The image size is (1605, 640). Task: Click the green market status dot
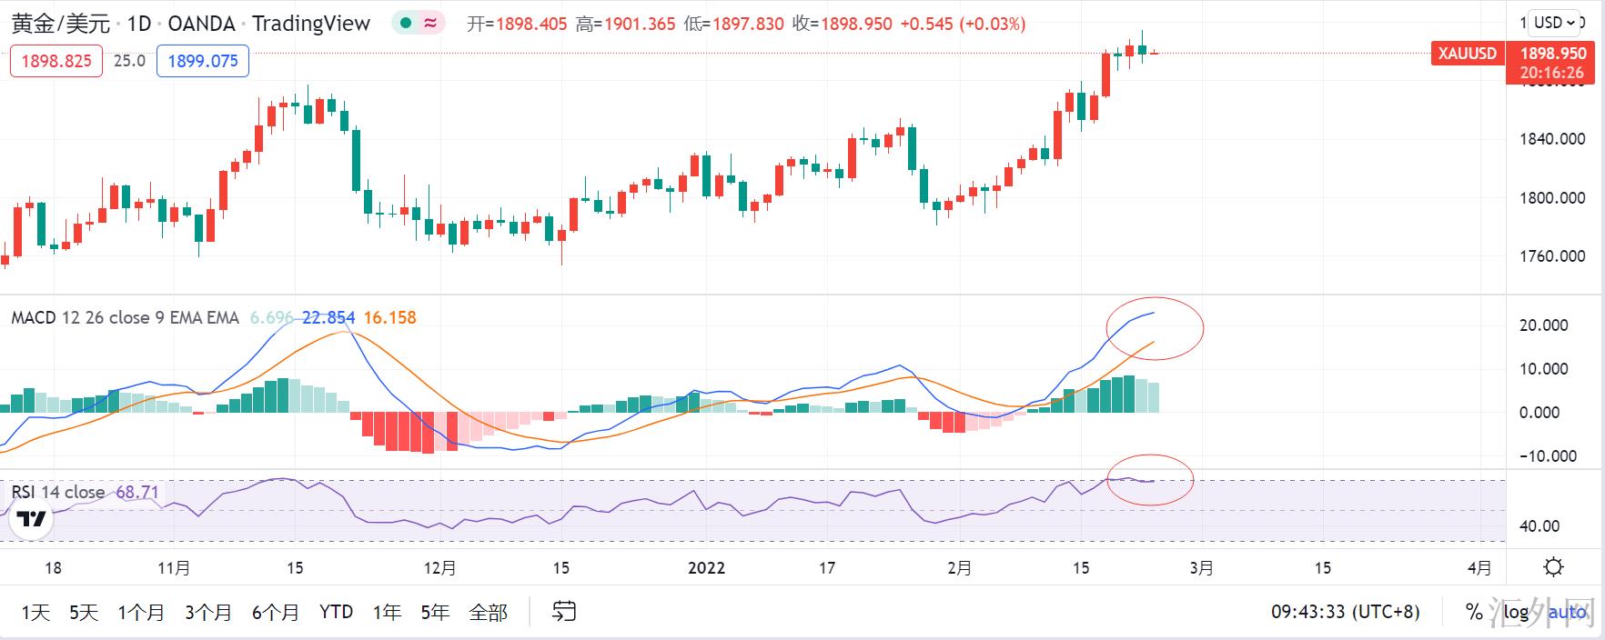406,24
